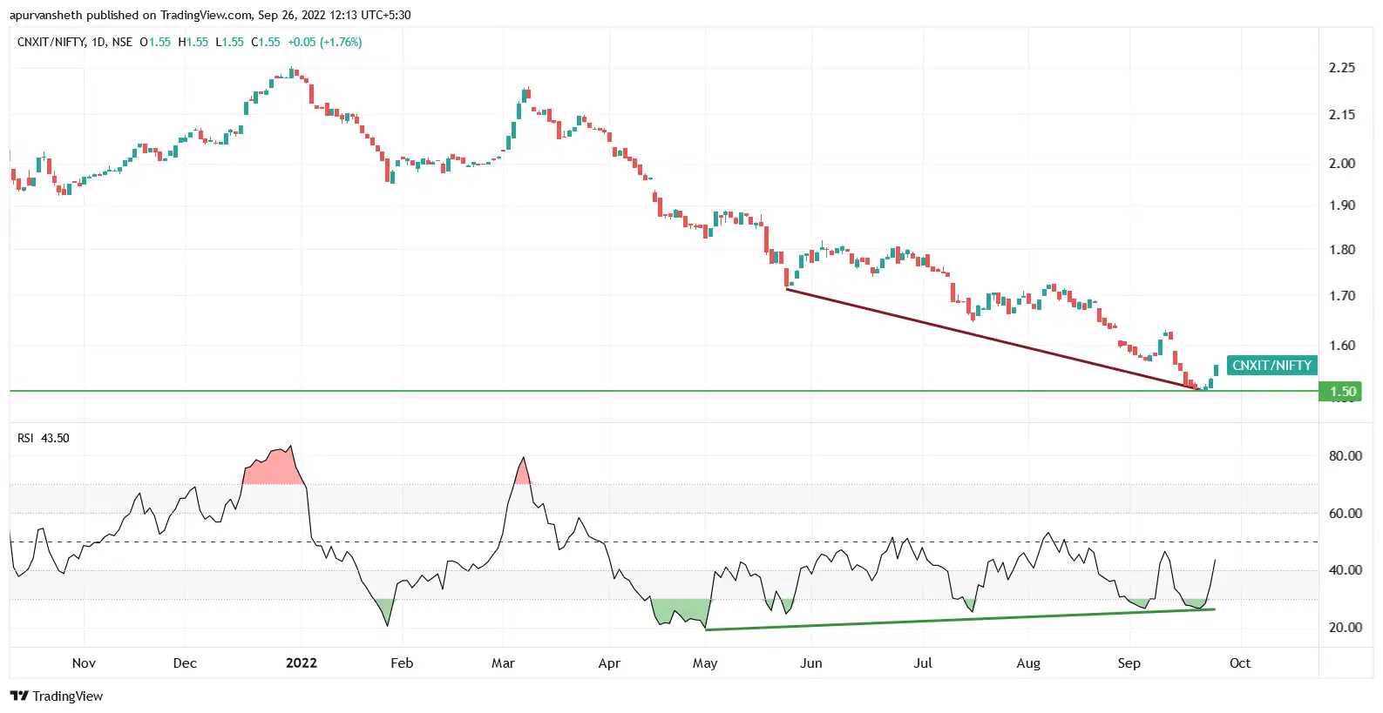The image size is (1383, 713).
Task: Click the 1.50 green horizontal line label
Action: [x=1342, y=392]
